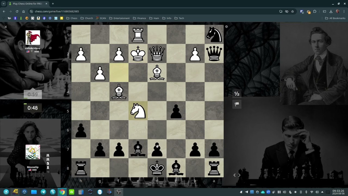Viewport: 348px width, 196px height.
Task: Go to previous move with left chevron
Action: pyautogui.click(x=235, y=175)
